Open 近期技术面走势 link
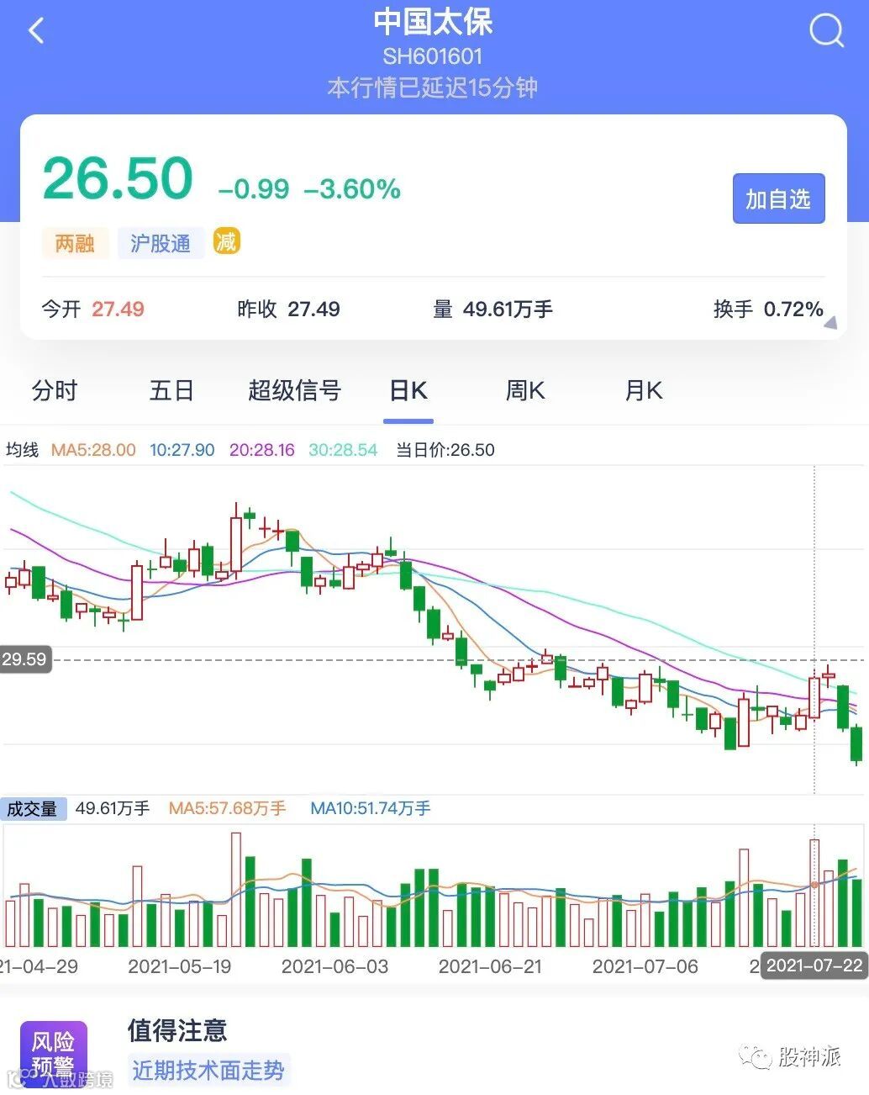 208,1070
